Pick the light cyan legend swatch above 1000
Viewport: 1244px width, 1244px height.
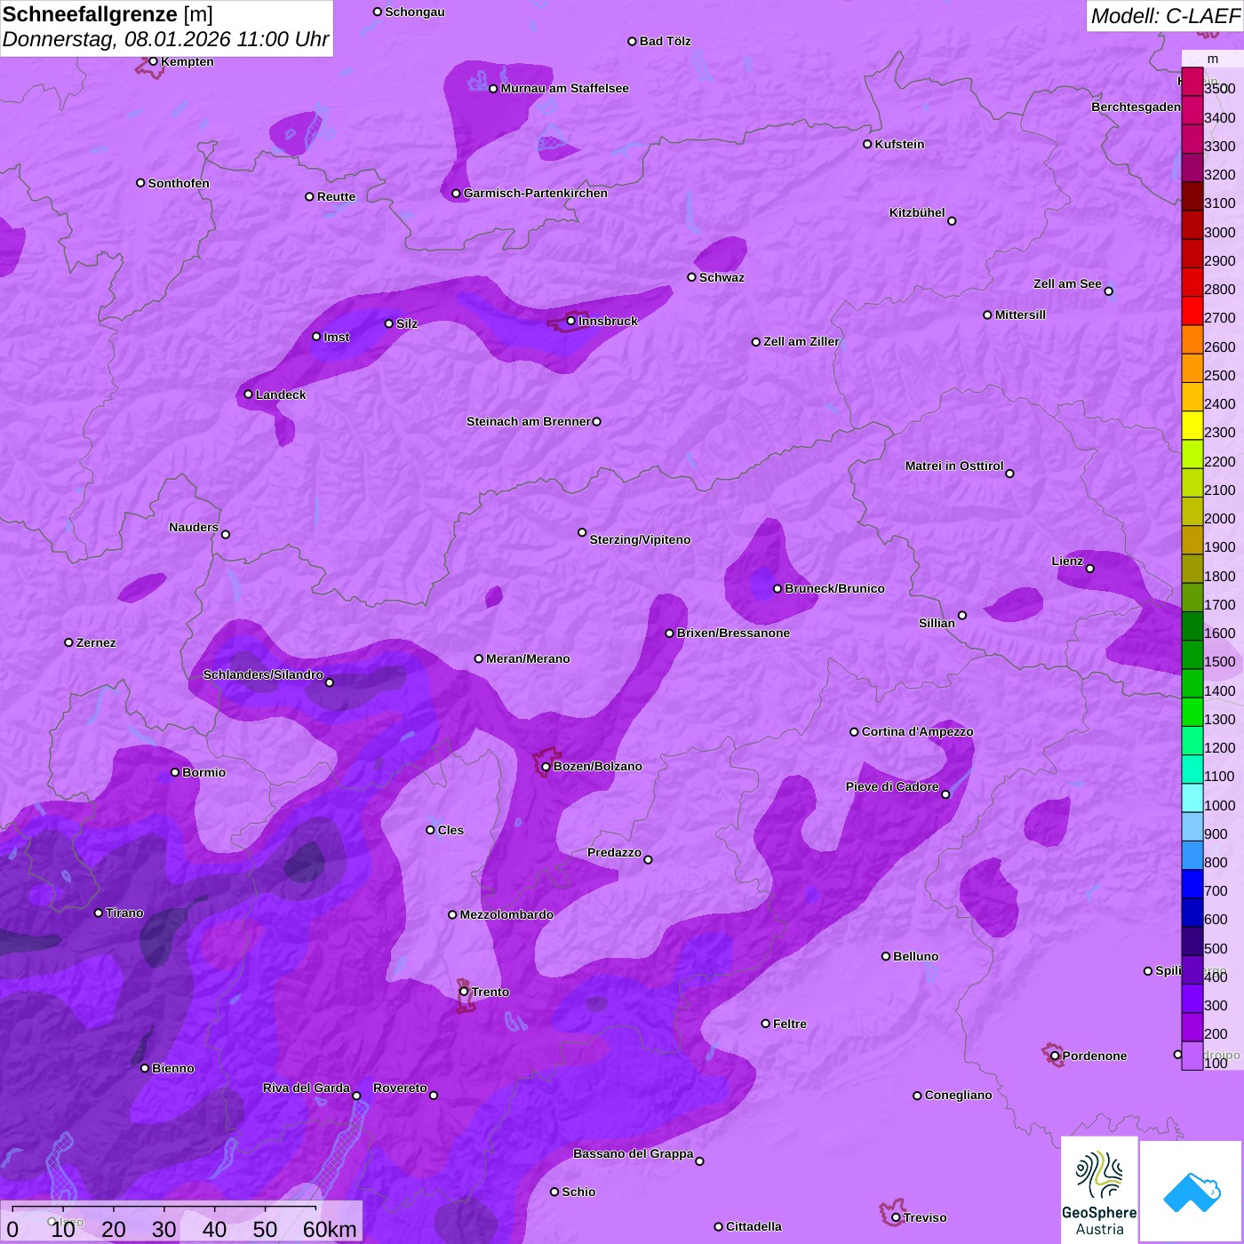tap(1192, 797)
